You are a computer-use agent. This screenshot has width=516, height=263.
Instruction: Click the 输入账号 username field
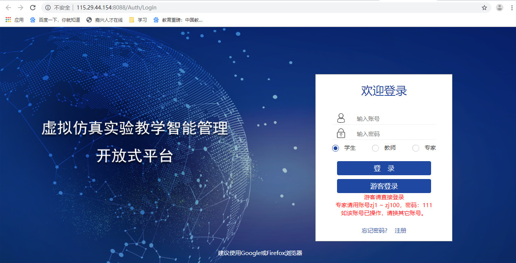click(x=394, y=119)
